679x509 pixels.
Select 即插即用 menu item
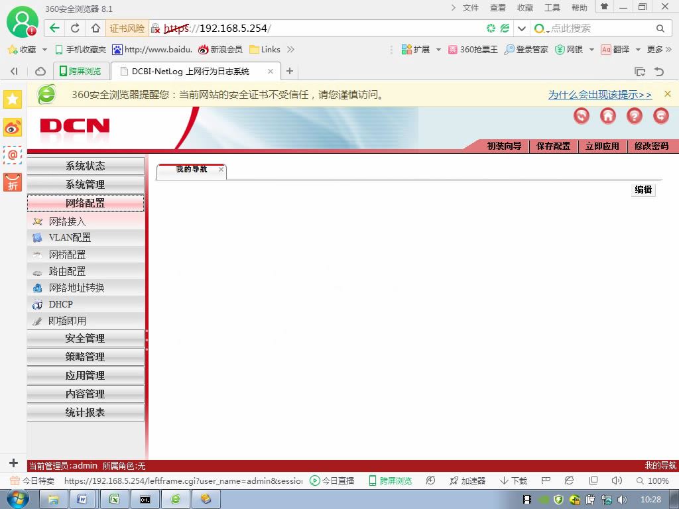point(86,321)
